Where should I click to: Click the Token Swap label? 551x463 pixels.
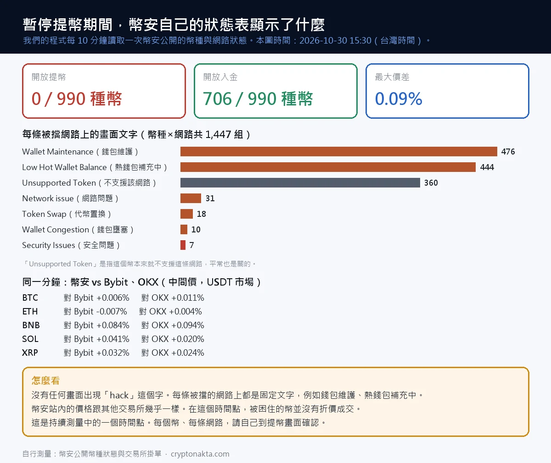(67, 214)
